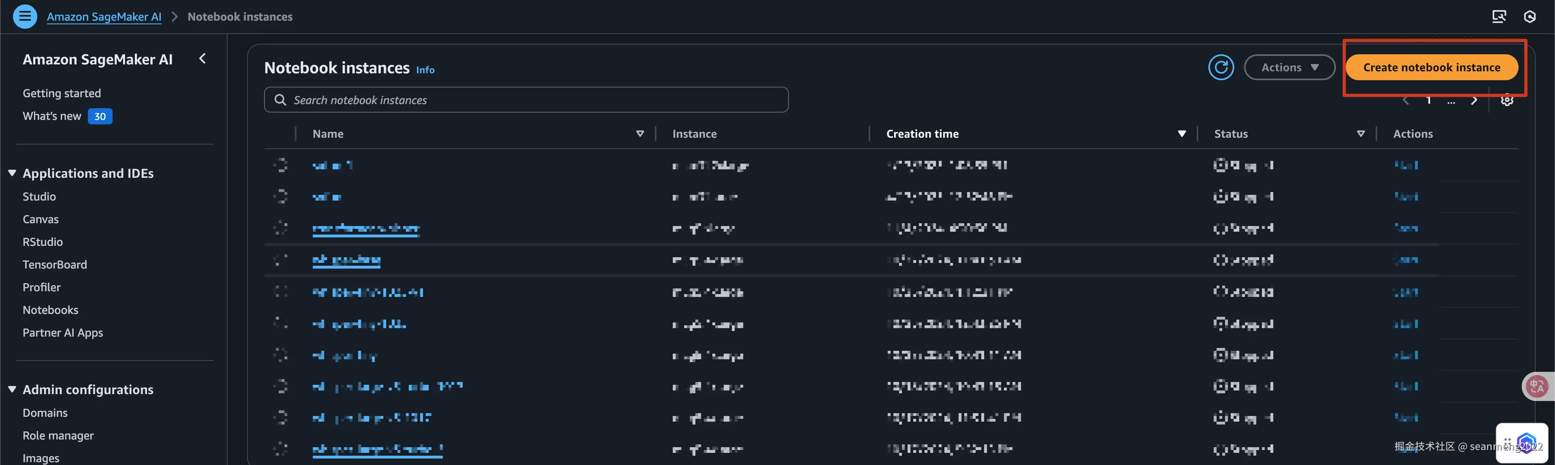Open CloudShell icon in top bar

[x=1499, y=16]
